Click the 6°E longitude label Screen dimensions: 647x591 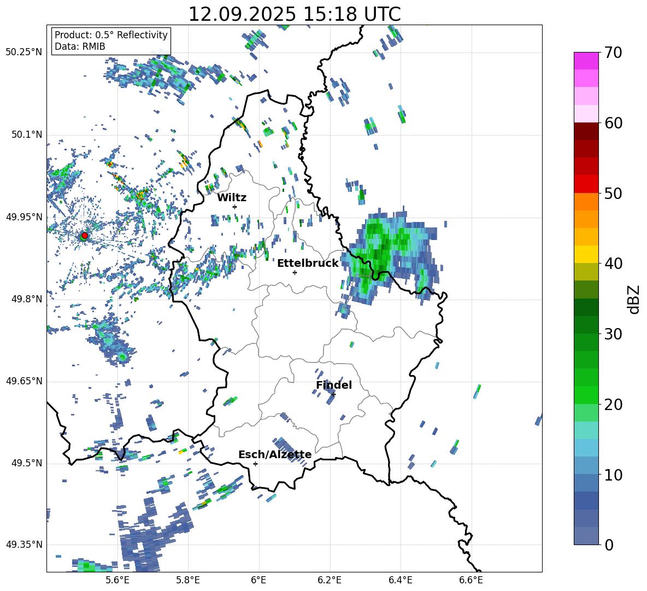(258, 580)
